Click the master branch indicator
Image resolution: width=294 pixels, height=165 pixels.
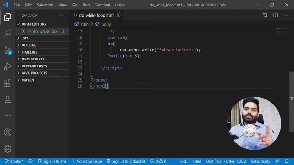[14, 161]
